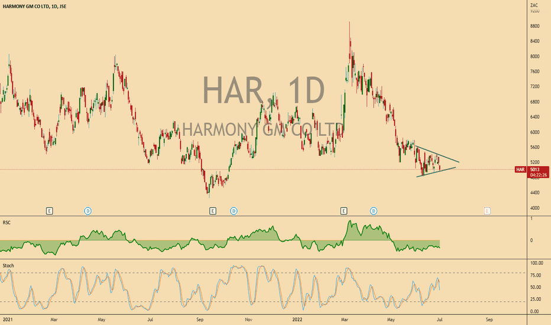Click the 100.00 Stoch scale value
551x325 pixels.
click(537, 263)
